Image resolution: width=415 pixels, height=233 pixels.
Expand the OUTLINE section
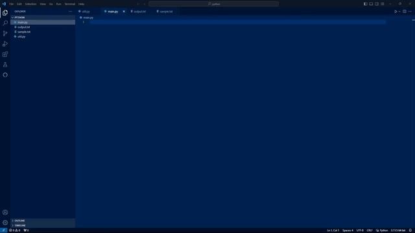[x=43, y=221]
